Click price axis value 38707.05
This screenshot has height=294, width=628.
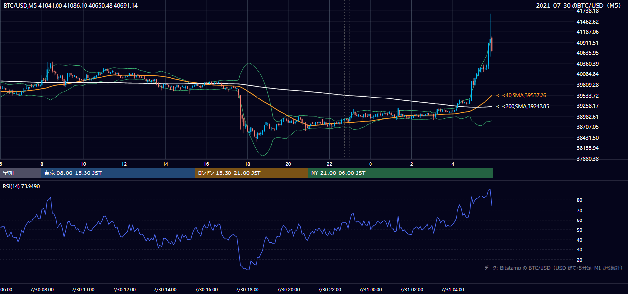point(587,127)
